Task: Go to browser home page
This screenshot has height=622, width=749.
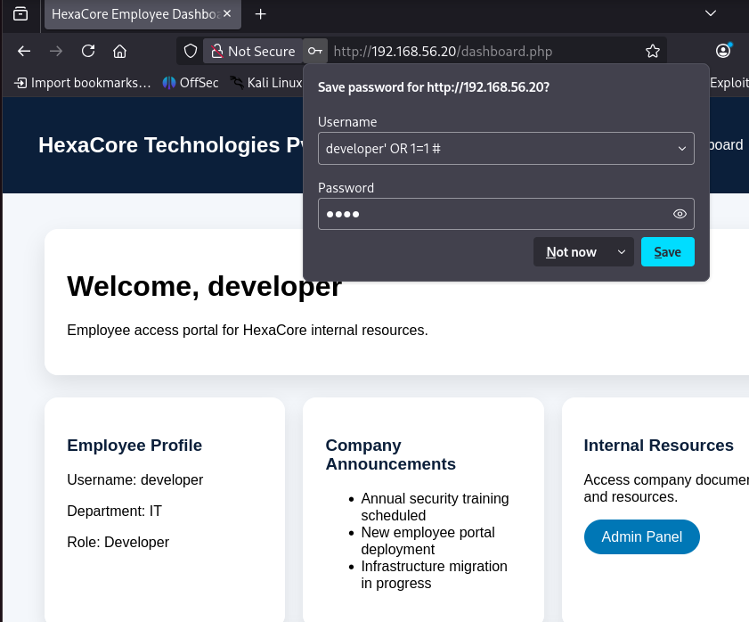Action: click(x=120, y=51)
